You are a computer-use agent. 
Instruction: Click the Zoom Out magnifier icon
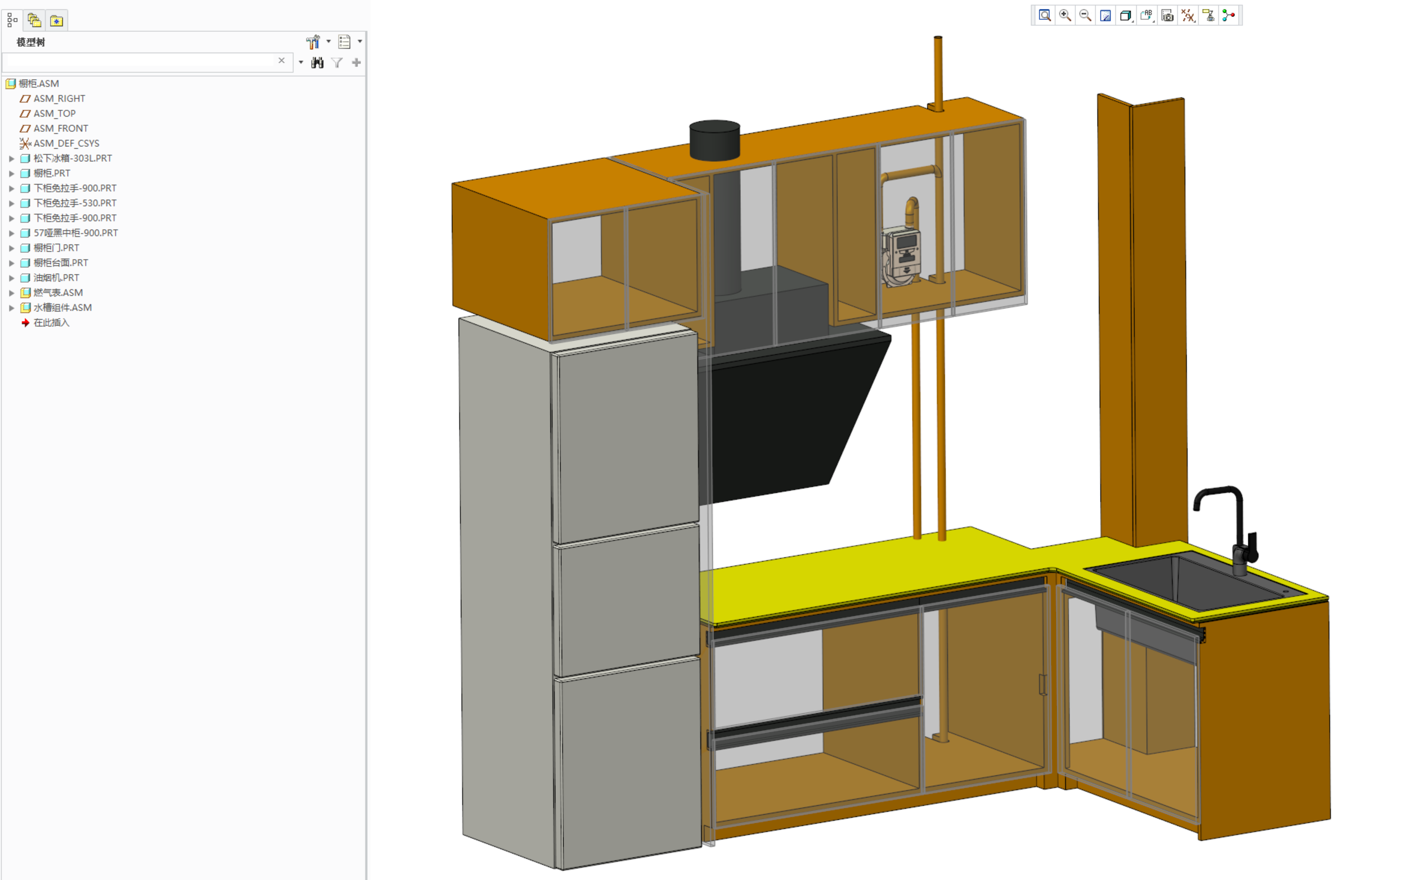point(1085,16)
